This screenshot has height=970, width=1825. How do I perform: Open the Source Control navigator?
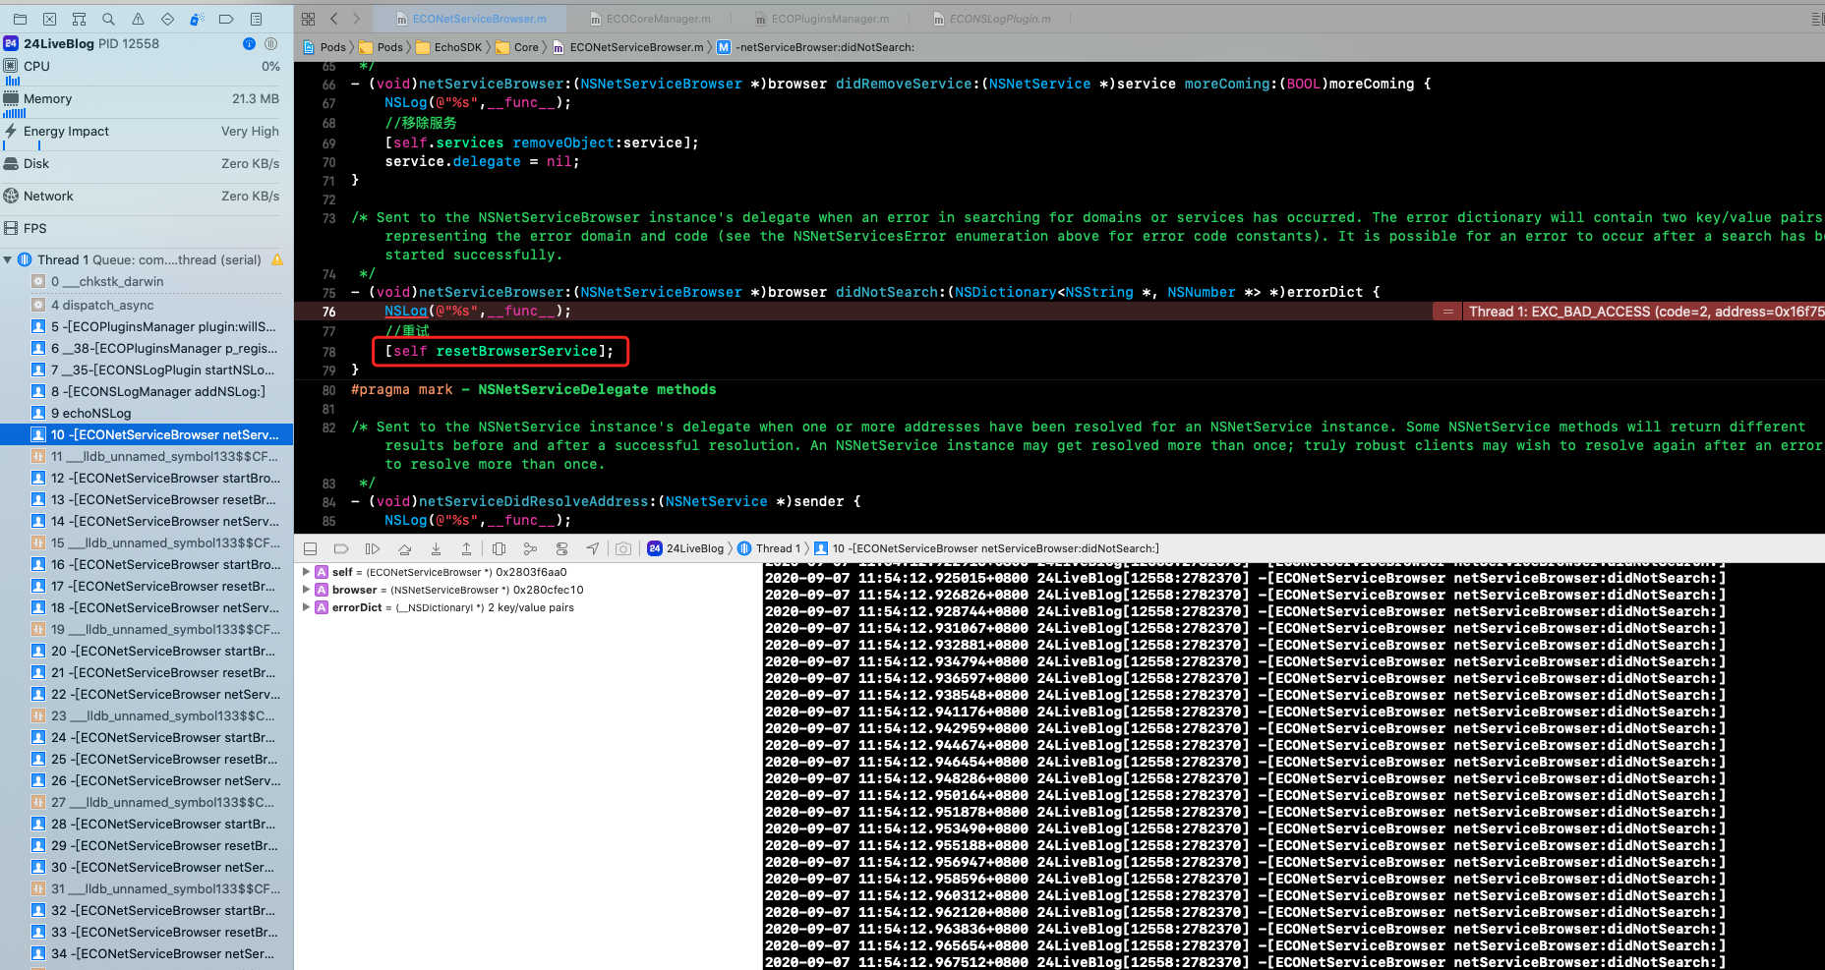tap(49, 19)
